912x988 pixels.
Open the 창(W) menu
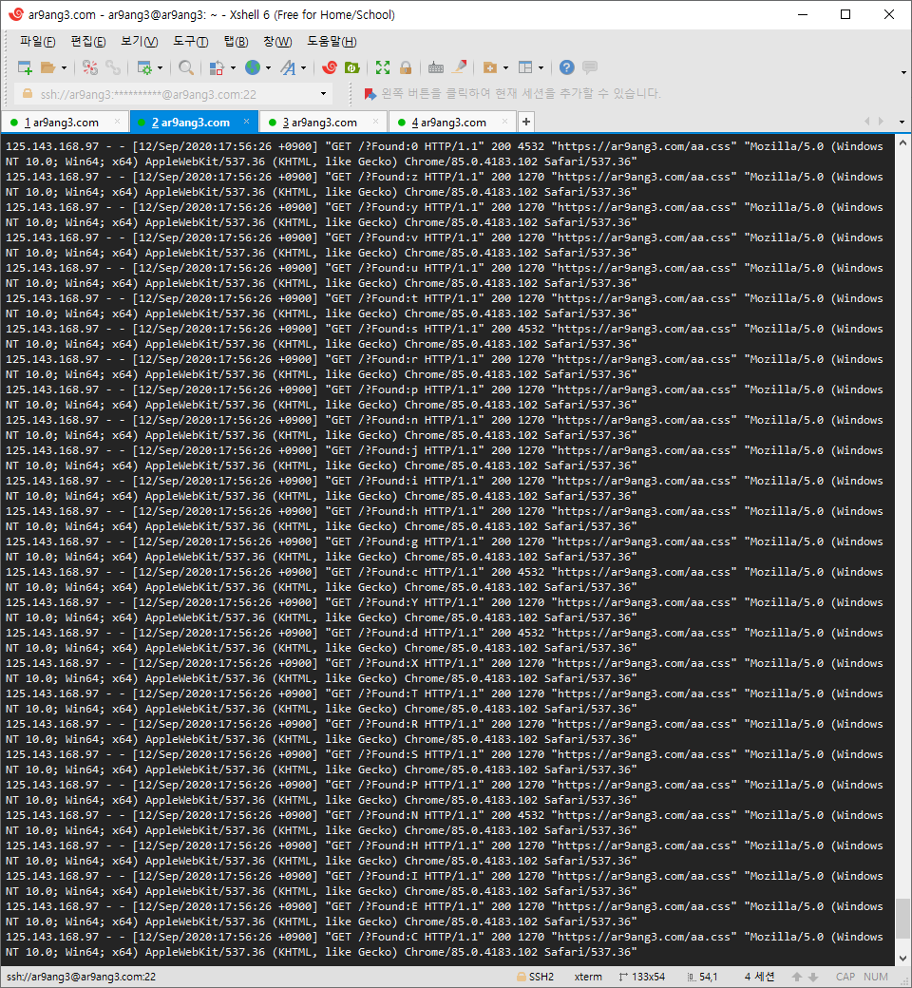[x=277, y=42]
